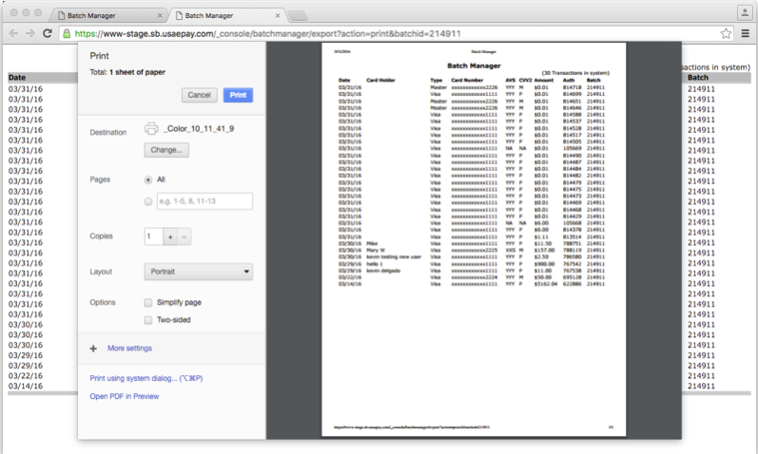Click Print using system dialog link
The height and width of the screenshot is (454, 758).
pos(146,378)
